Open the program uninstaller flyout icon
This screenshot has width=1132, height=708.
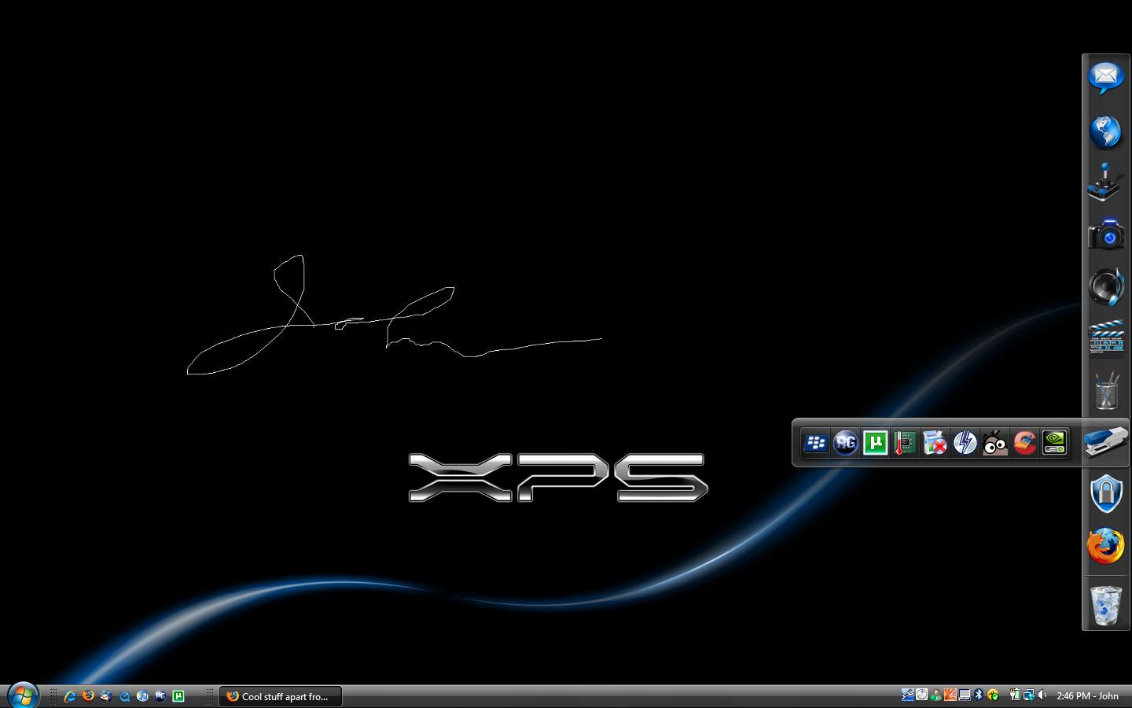(935, 444)
